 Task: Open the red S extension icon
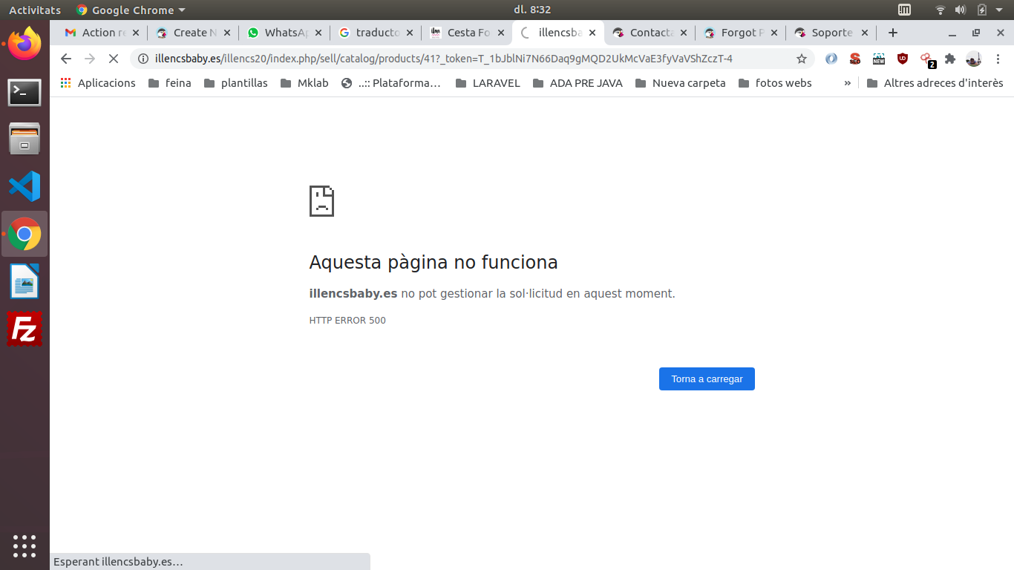pyautogui.click(x=855, y=59)
